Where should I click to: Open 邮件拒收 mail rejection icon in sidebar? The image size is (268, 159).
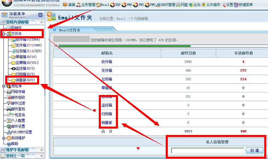click(x=9, y=98)
